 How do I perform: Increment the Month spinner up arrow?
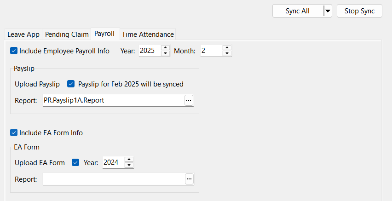coord(226,48)
